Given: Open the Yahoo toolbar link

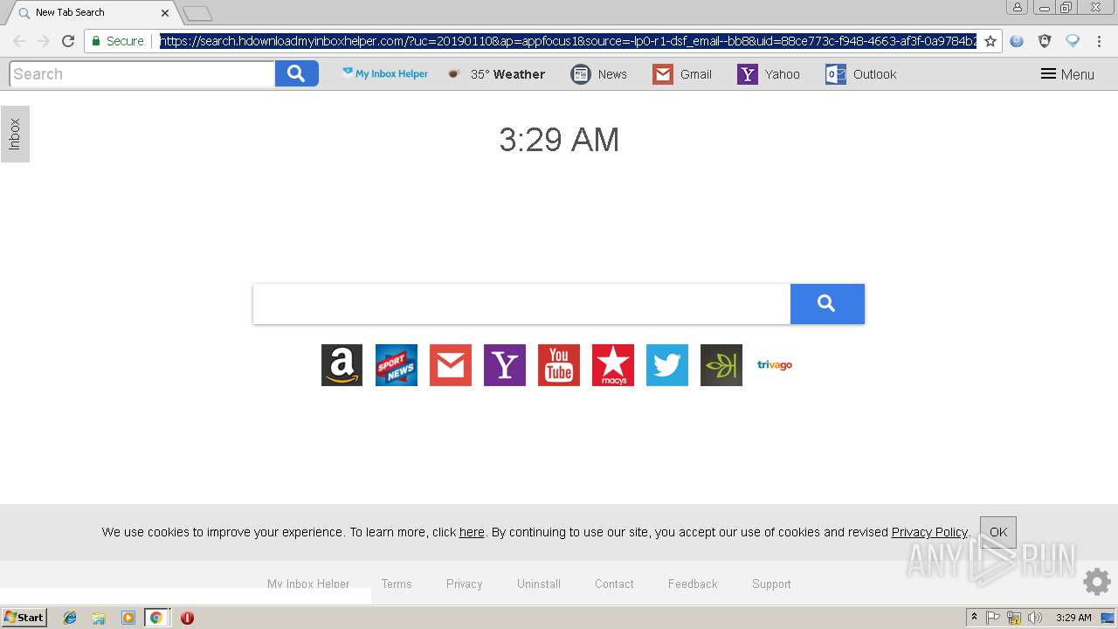Looking at the screenshot, I should point(769,74).
